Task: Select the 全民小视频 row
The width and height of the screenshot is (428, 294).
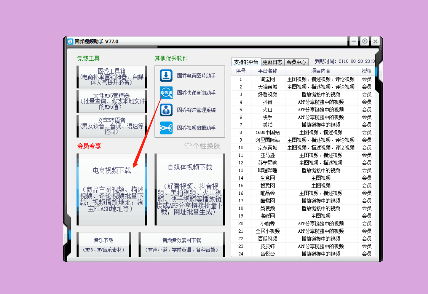Action: (x=303, y=231)
